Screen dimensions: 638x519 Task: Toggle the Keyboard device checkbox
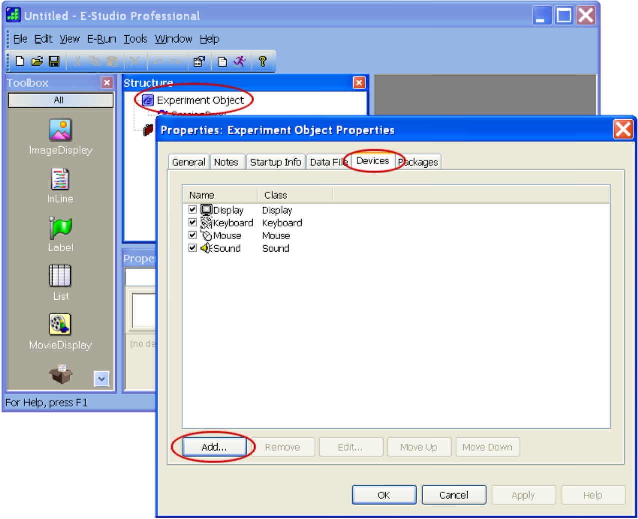point(192,222)
